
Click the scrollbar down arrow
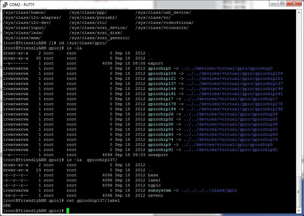point(299,210)
